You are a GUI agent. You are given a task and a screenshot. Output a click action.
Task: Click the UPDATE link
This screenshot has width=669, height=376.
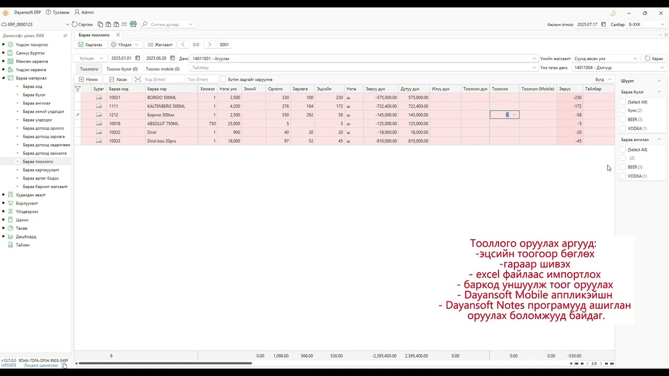tap(9, 366)
